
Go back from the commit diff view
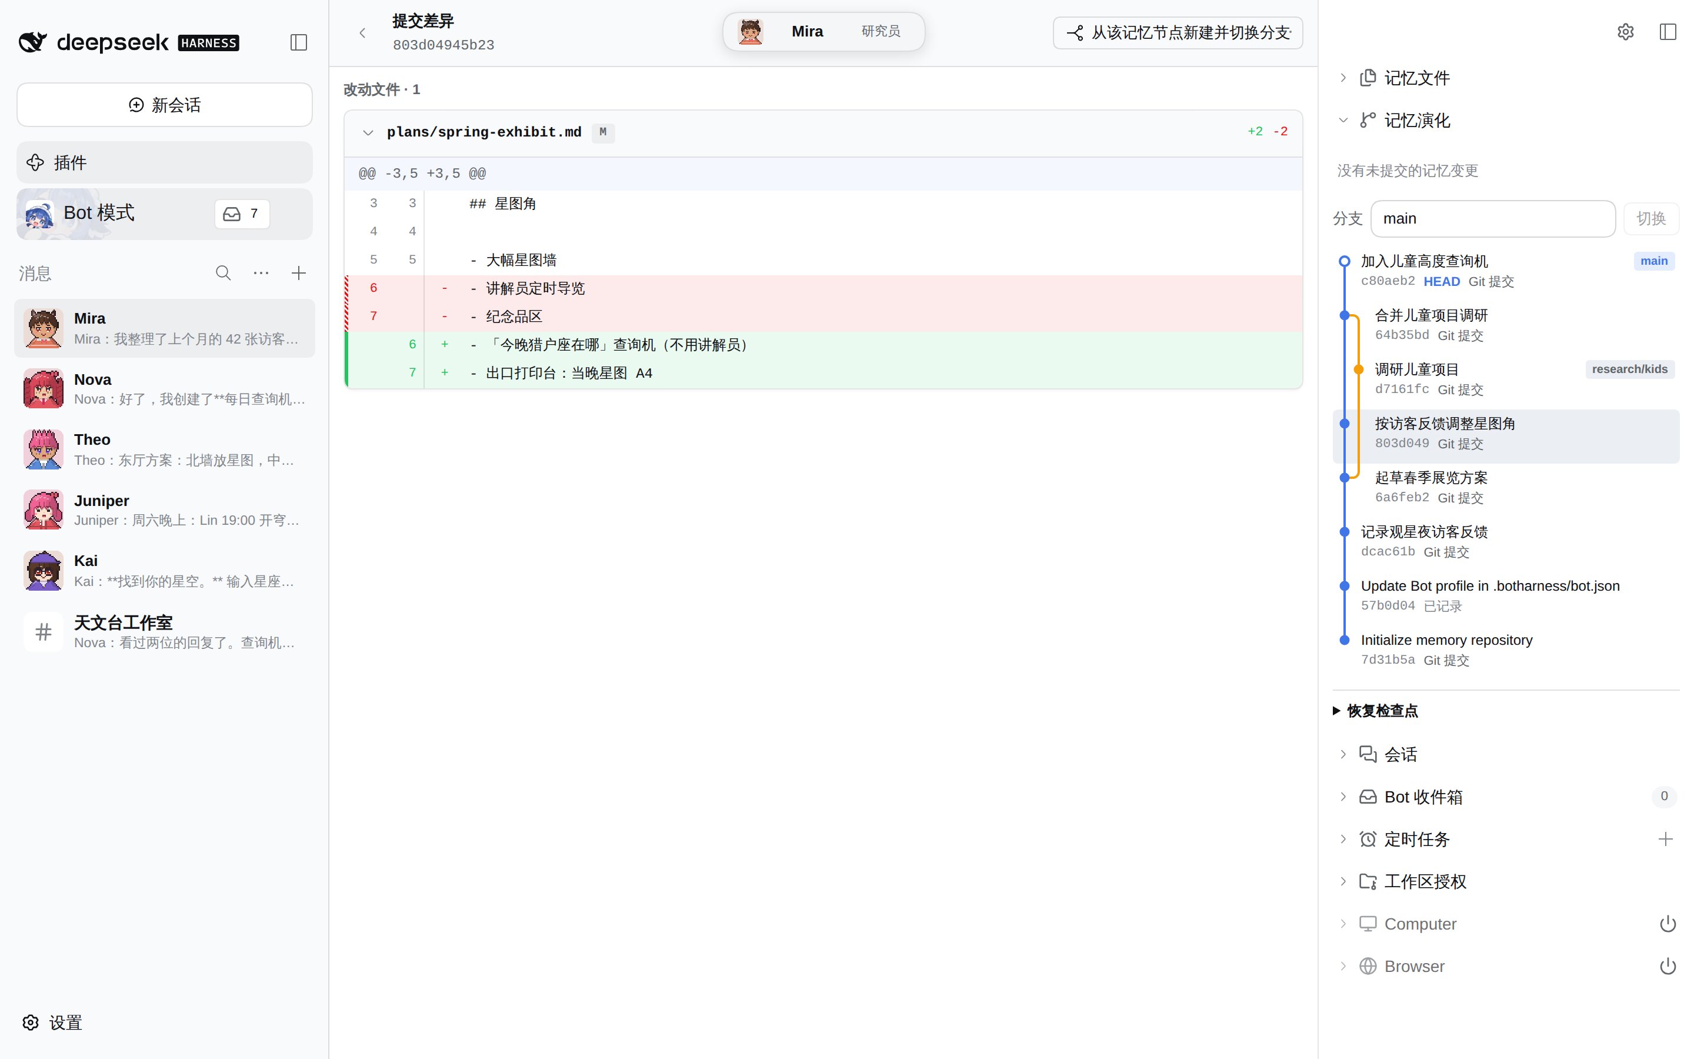[x=362, y=33]
